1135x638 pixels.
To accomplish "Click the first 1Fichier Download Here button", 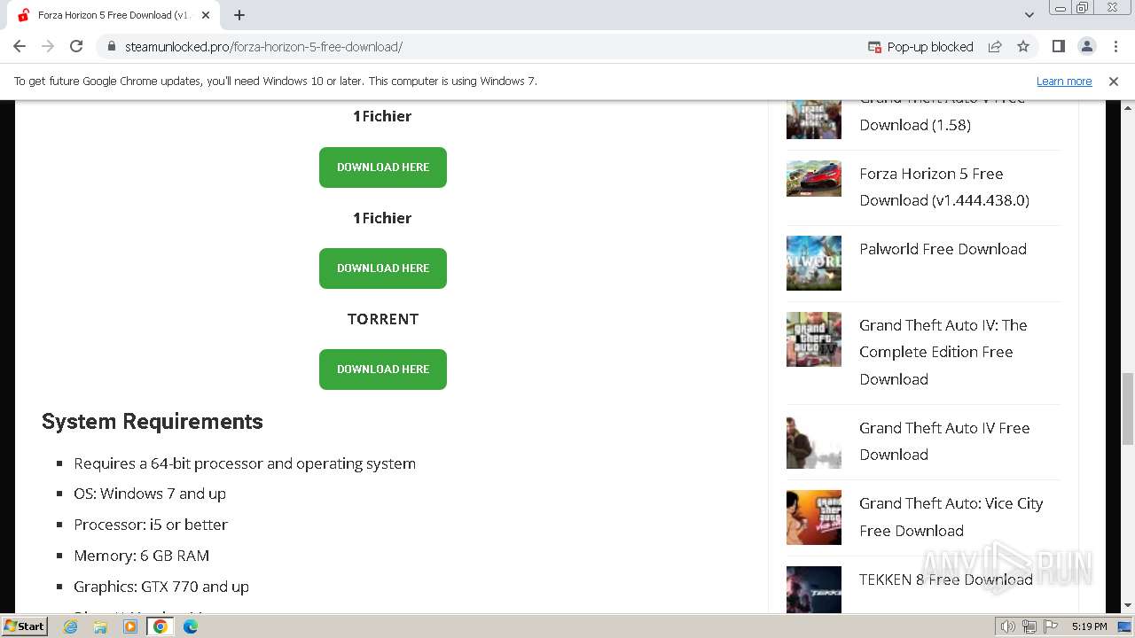I will point(383,167).
